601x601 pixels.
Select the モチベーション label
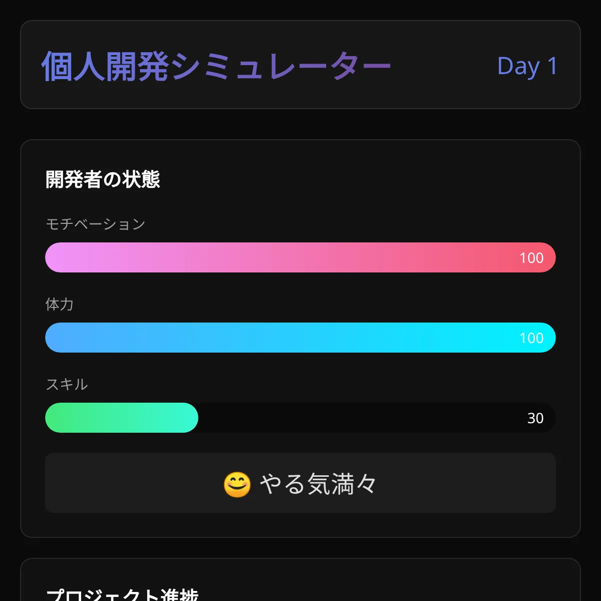[95, 224]
